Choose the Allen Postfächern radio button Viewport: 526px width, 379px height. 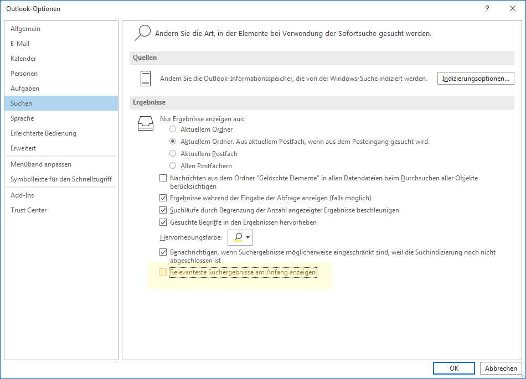coord(173,165)
